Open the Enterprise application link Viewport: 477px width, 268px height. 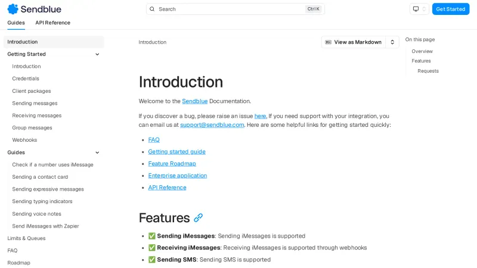tap(177, 176)
